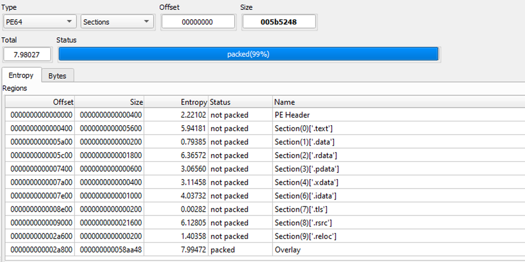525x262 pixels.
Task: Click the Offset input field
Action: coord(198,22)
